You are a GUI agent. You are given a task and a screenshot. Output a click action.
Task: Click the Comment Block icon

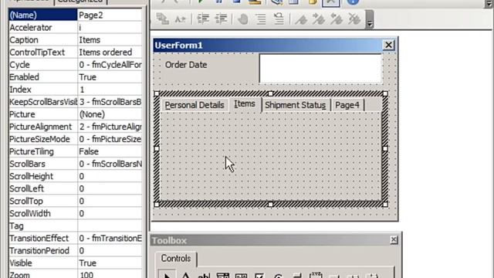point(261,19)
